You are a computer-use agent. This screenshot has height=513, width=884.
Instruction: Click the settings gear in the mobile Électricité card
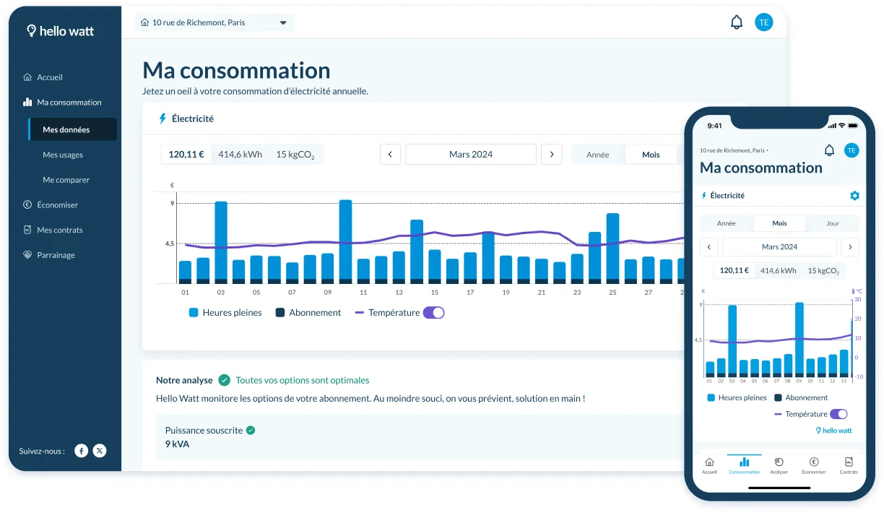pos(854,196)
